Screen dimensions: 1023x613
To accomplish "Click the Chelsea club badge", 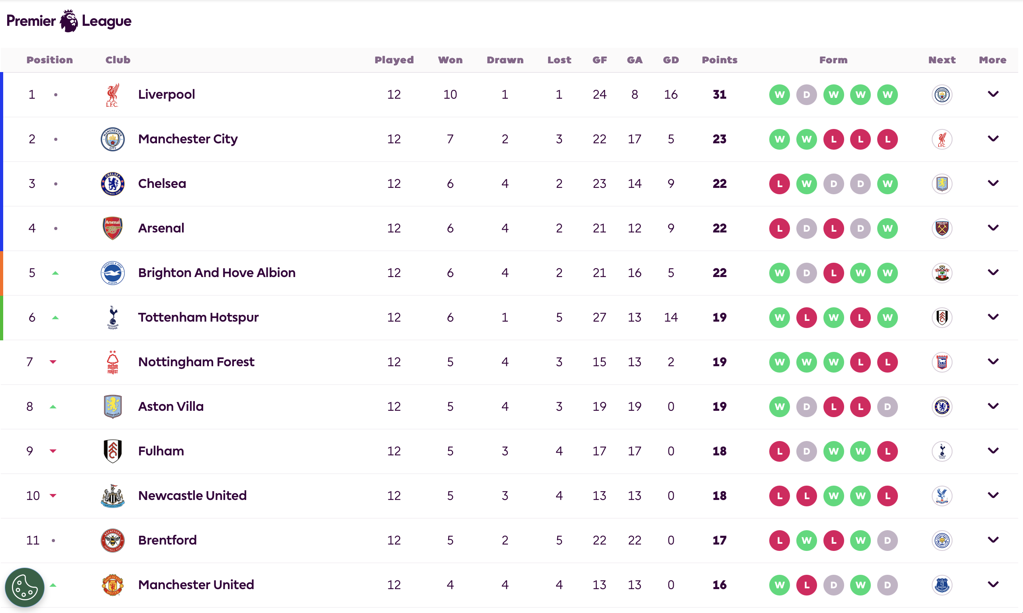I will tap(112, 184).
